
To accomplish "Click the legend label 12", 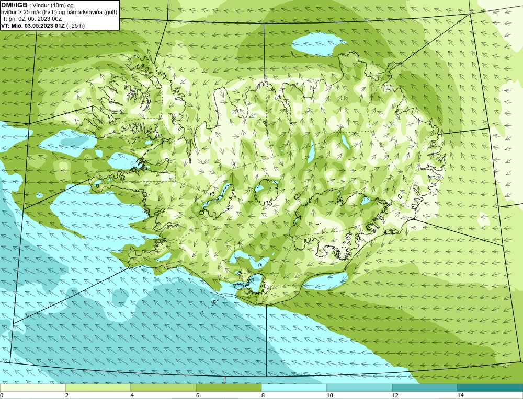I will [395, 395].
